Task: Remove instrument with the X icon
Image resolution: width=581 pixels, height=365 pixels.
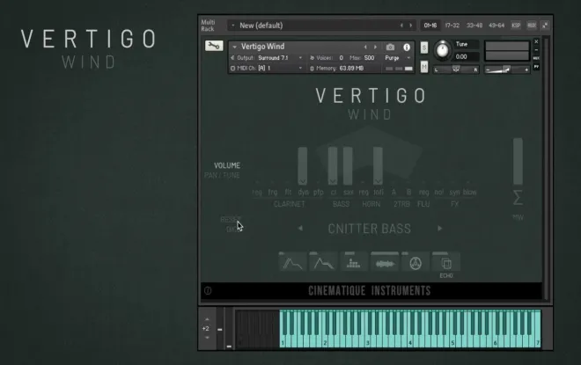Action: (536, 41)
